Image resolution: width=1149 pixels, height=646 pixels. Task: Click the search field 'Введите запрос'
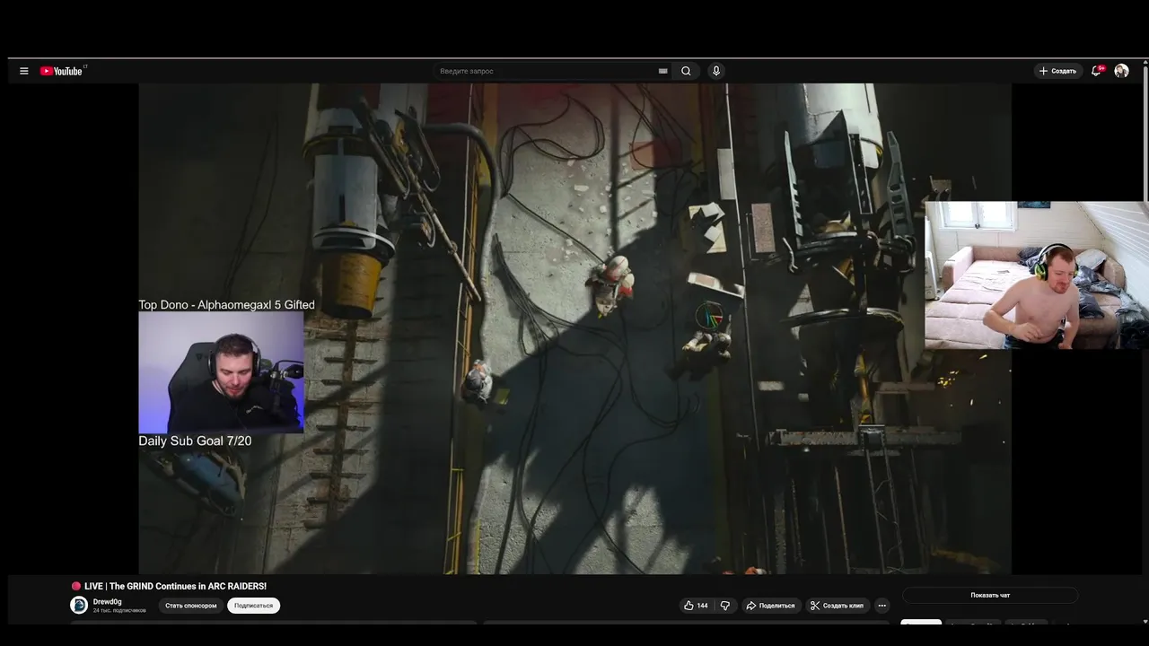pyautogui.click(x=546, y=71)
